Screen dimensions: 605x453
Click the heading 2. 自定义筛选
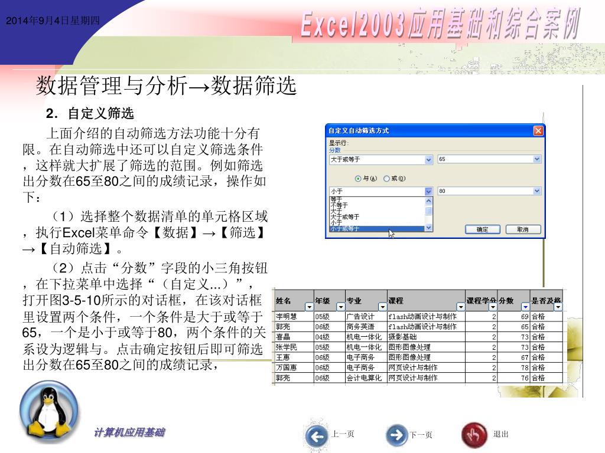coord(90,113)
